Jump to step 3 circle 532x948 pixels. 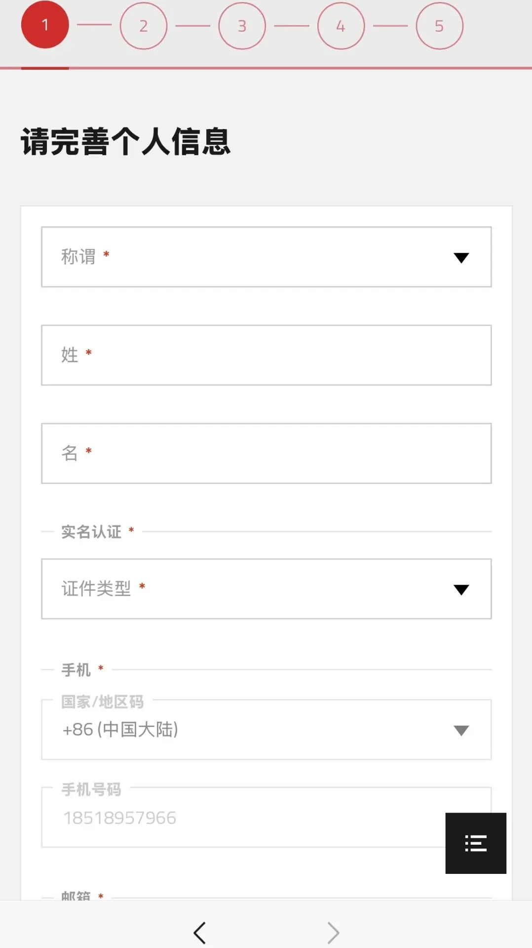(x=242, y=26)
